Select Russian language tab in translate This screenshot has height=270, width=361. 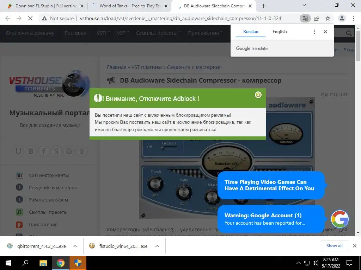(251, 32)
